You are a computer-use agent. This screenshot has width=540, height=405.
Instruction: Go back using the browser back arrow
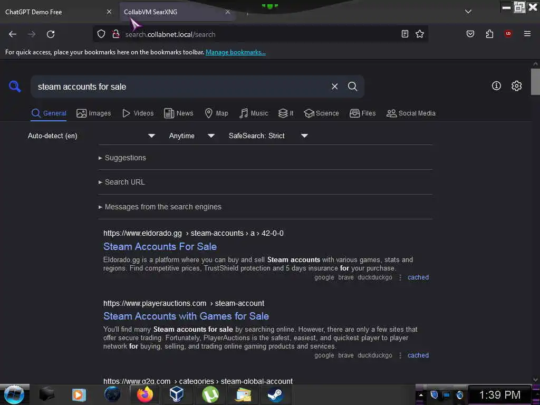[13, 34]
